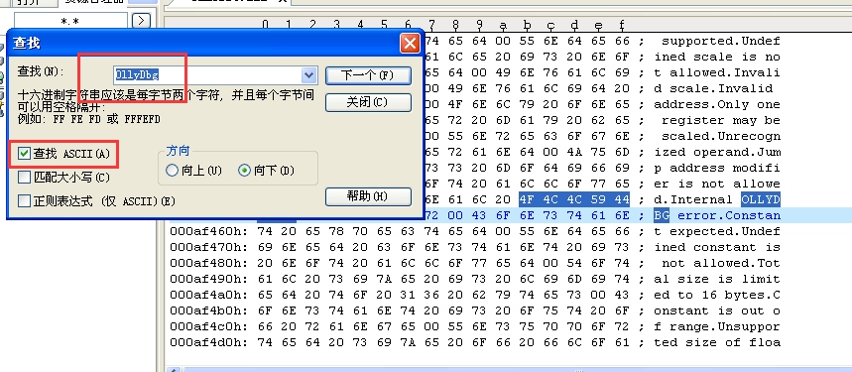Click ASCII text 'ized operand.Jum'
The width and height of the screenshot is (852, 372).
tap(717, 152)
